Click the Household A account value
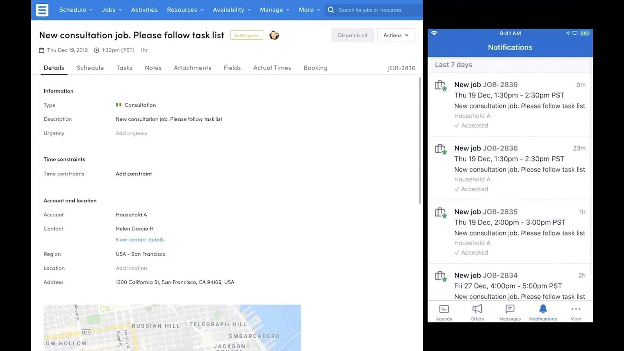 click(131, 214)
